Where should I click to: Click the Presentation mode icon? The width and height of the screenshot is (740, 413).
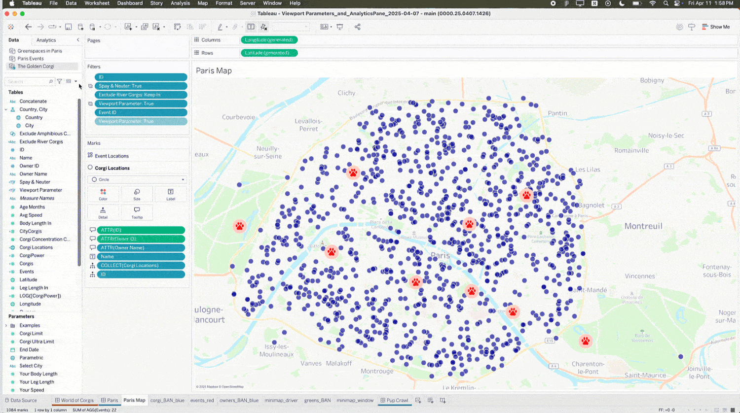(340, 27)
